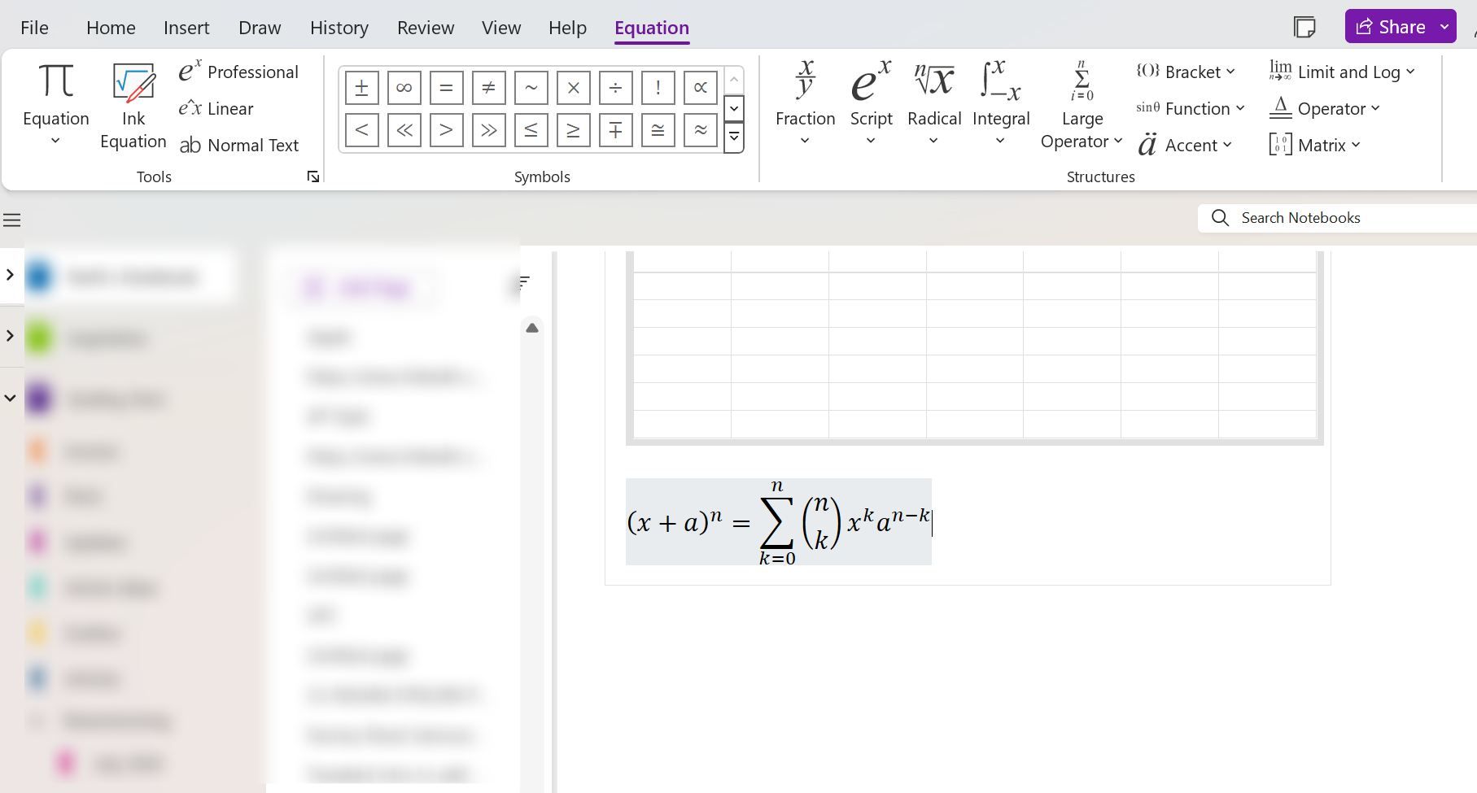Viewport: 1477px width, 793px height.
Task: Switch to the Draw ribbon tab
Action: (x=259, y=27)
